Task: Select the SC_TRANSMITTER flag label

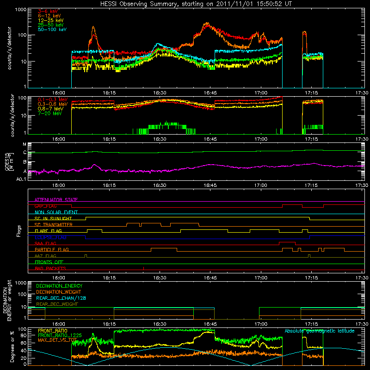Action: click(x=54, y=225)
